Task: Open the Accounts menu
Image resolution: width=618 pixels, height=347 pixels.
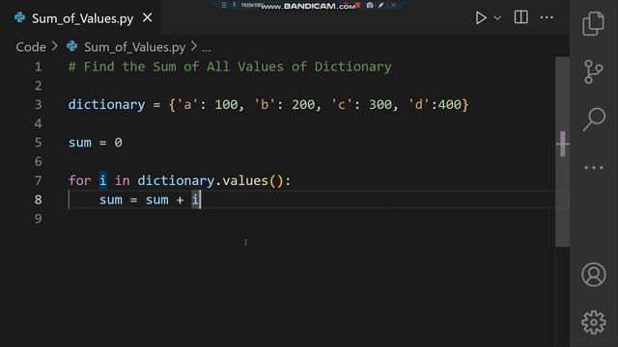Action: [594, 275]
